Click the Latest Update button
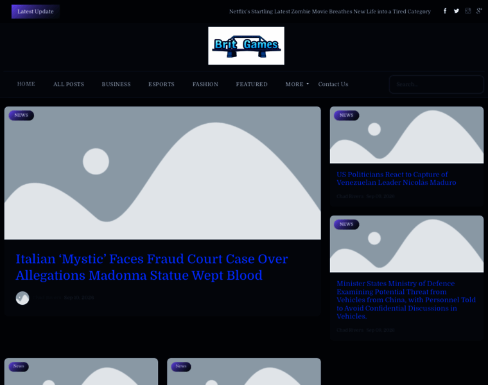This screenshot has width=488, height=385. [x=35, y=12]
